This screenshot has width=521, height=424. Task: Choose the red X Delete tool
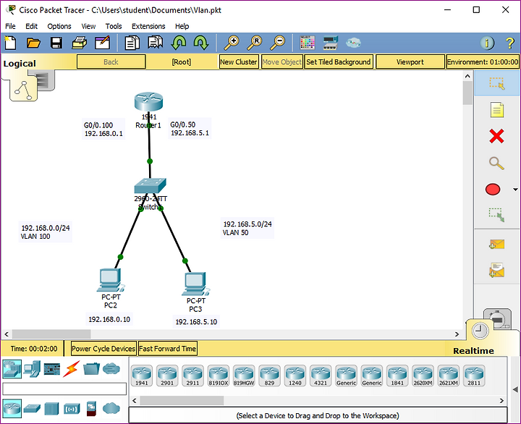coord(496,136)
